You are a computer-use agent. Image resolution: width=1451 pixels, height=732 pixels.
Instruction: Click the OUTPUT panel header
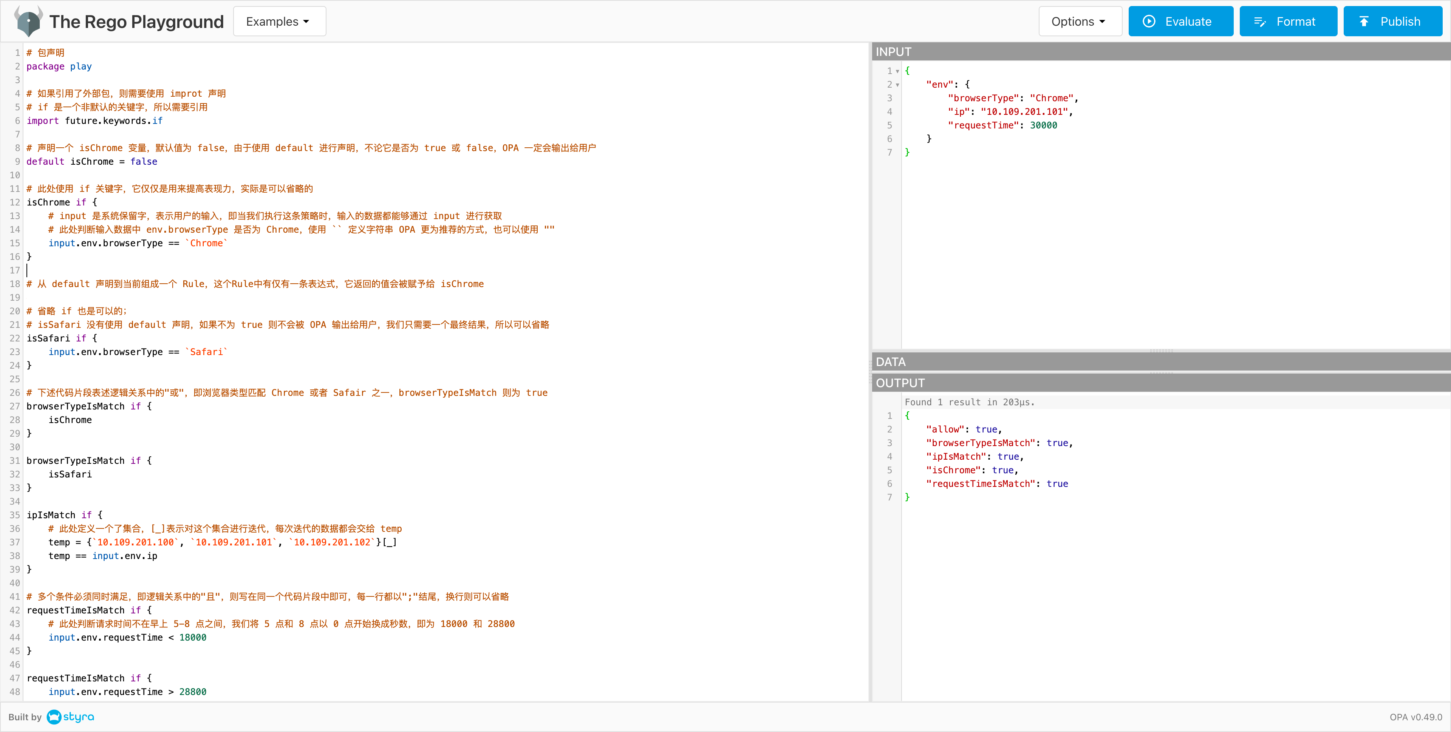pos(1160,383)
